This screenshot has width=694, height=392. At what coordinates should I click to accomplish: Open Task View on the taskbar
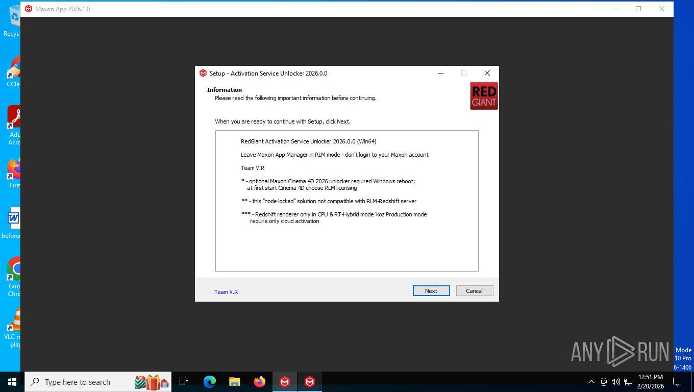(184, 382)
